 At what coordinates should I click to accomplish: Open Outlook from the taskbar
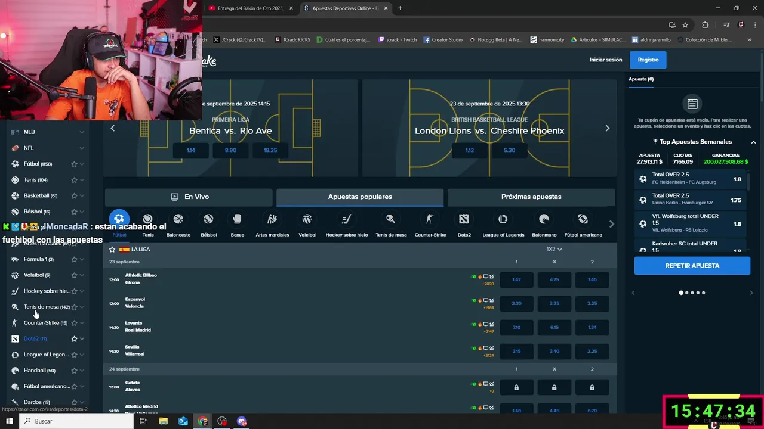(183, 421)
